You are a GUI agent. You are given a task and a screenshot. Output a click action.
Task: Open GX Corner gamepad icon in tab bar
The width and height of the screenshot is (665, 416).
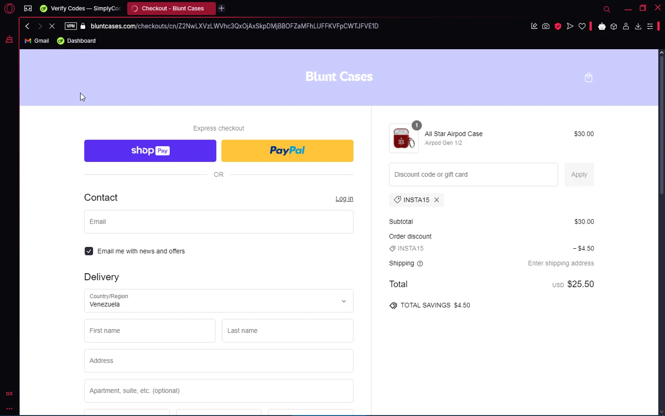(x=28, y=8)
